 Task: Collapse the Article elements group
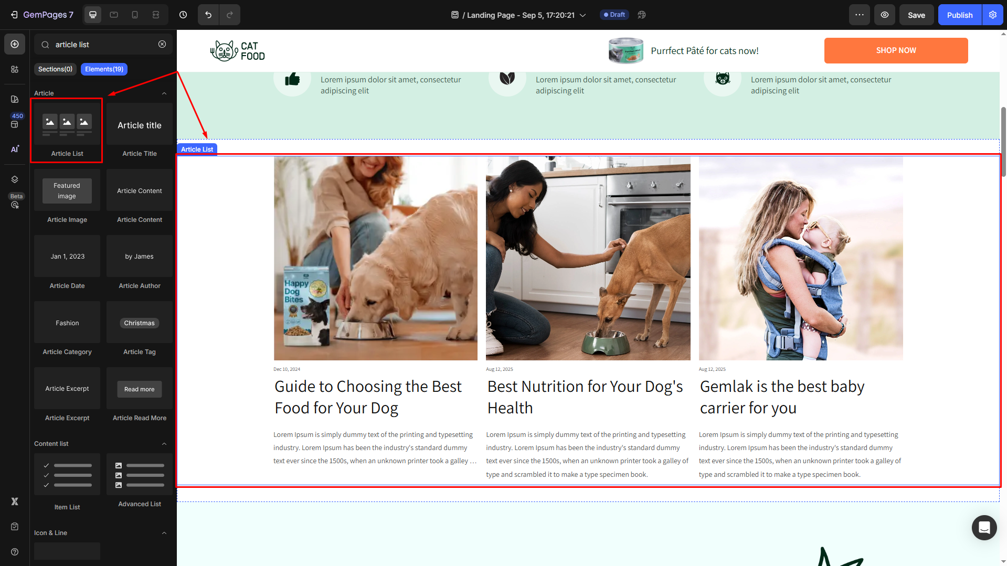(164, 93)
